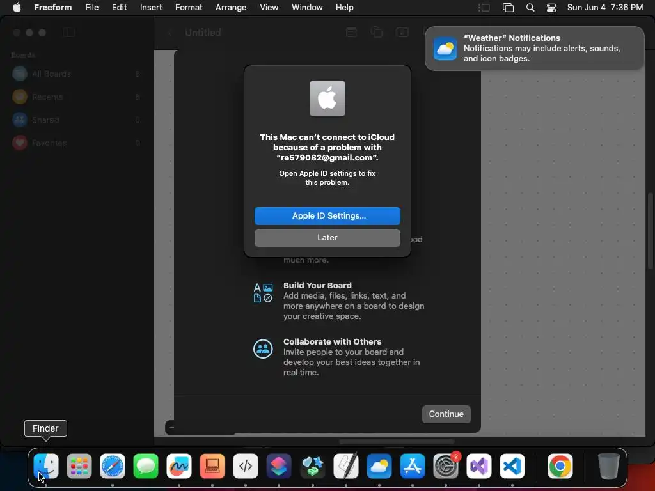Open Control Center in menu bar
Image resolution: width=655 pixels, height=491 pixels.
tap(551, 8)
